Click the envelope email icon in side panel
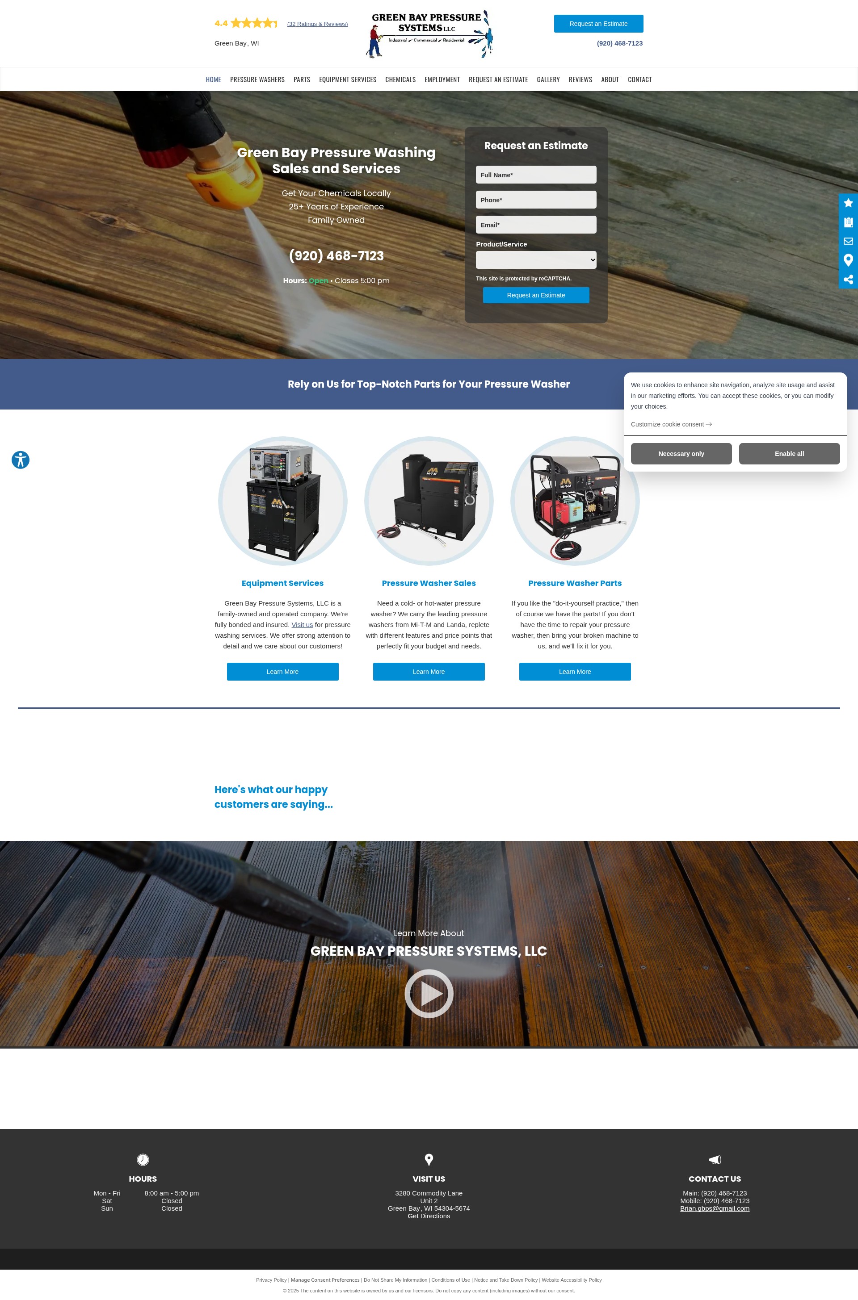Viewport: 858px width, 1300px height. coord(848,241)
